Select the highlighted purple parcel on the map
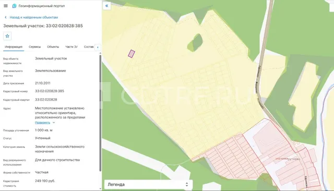Viewport: 334px width, 191px height. tap(132, 54)
